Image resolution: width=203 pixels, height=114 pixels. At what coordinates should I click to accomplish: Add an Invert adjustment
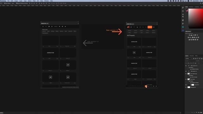point(189,40)
